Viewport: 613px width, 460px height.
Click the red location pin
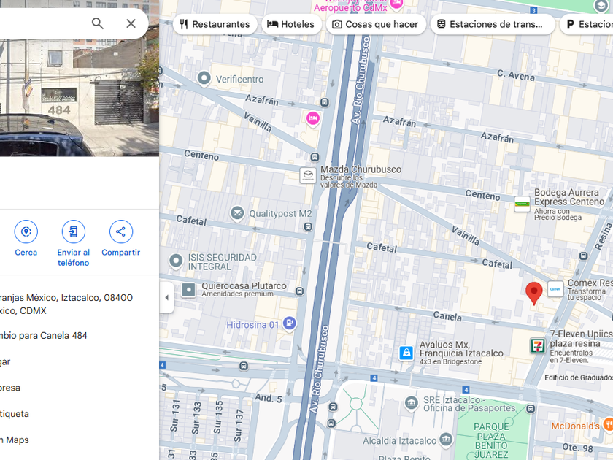[x=533, y=293]
